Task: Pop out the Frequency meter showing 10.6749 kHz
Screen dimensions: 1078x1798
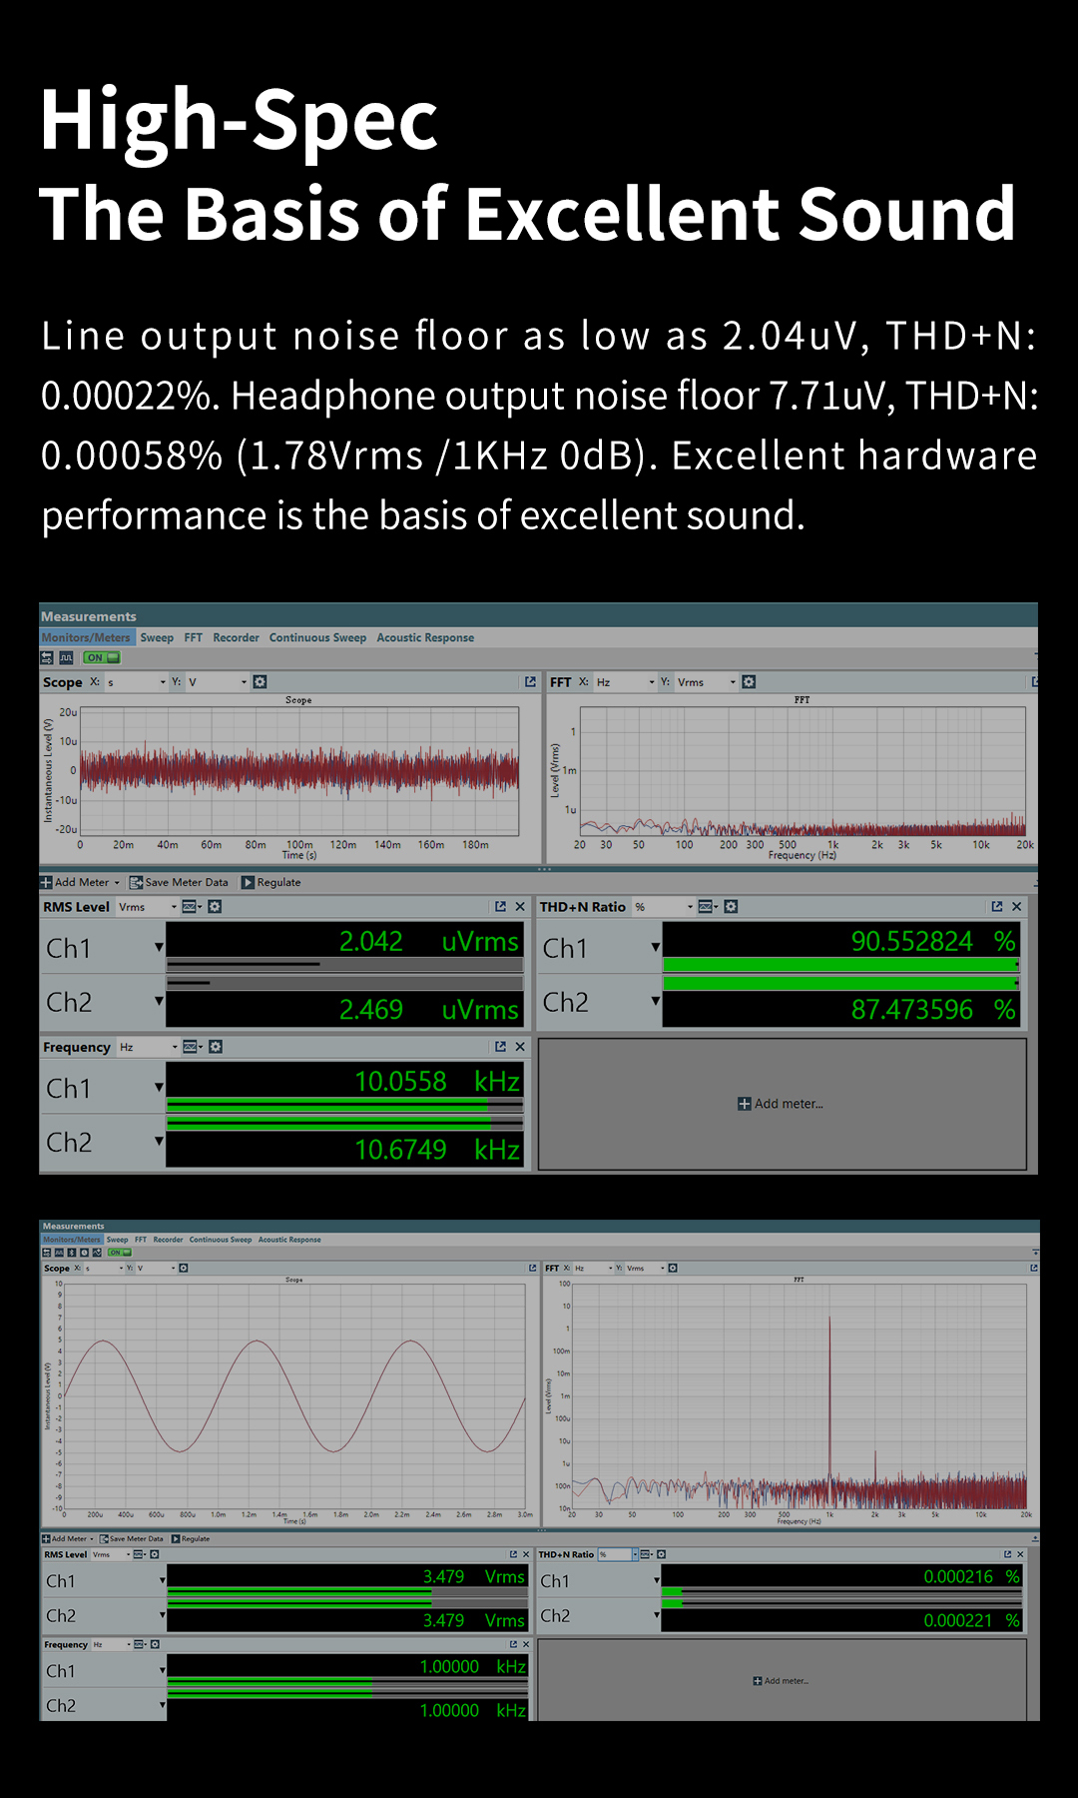Action: click(500, 1047)
